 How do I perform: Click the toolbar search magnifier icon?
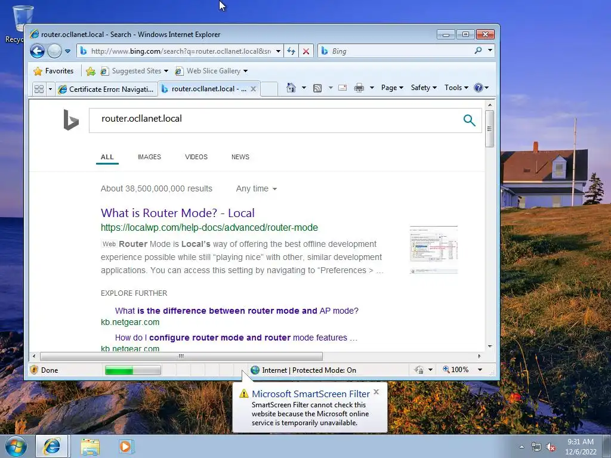(478, 51)
